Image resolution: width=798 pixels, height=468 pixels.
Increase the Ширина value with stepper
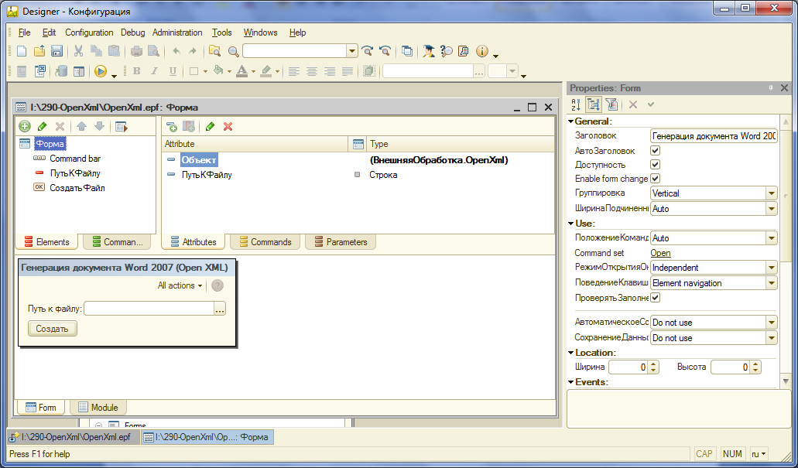653,364
